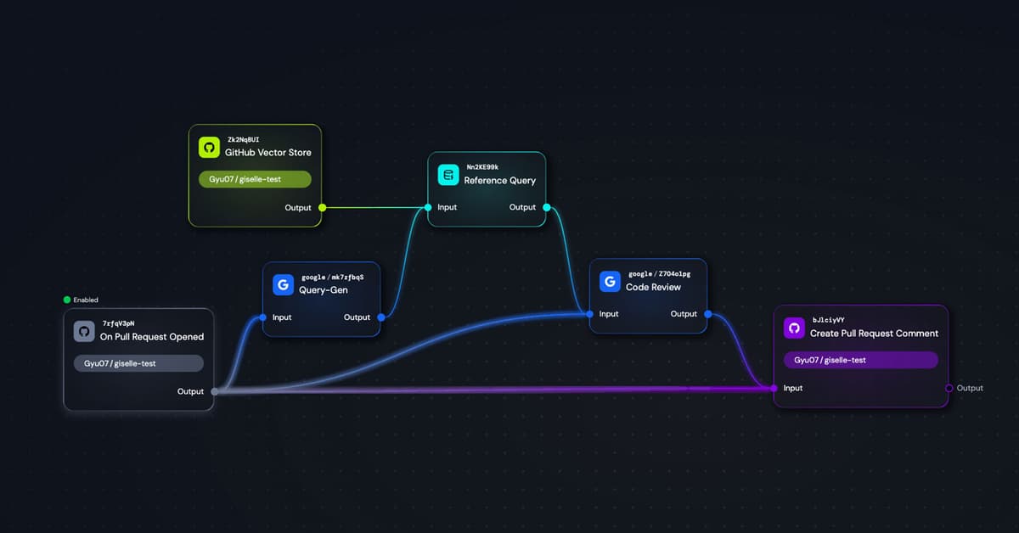Image resolution: width=1019 pixels, height=533 pixels.
Task: Click the On Pull Request Opened Output port
Action: click(214, 391)
